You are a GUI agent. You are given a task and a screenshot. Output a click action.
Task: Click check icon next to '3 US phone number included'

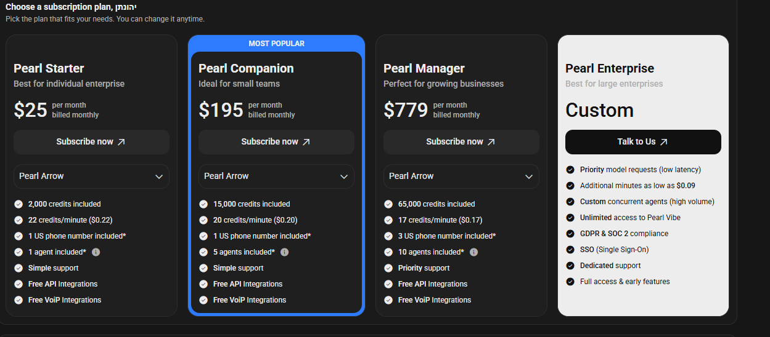pyautogui.click(x=388, y=236)
